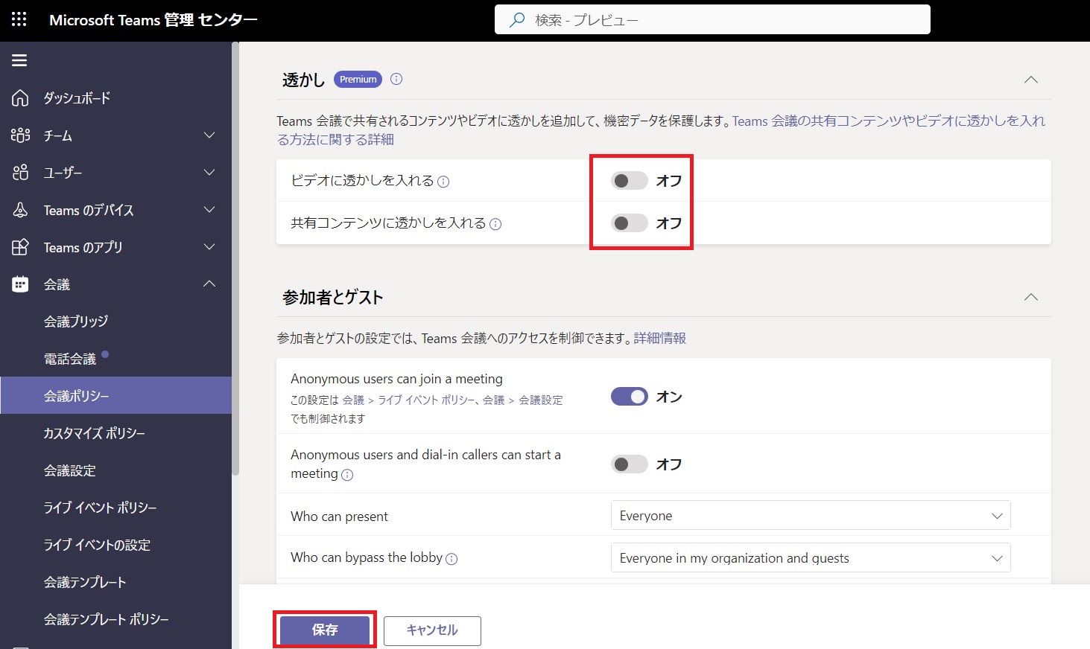Click the 保存 button
The height and width of the screenshot is (649, 1090).
click(x=325, y=630)
